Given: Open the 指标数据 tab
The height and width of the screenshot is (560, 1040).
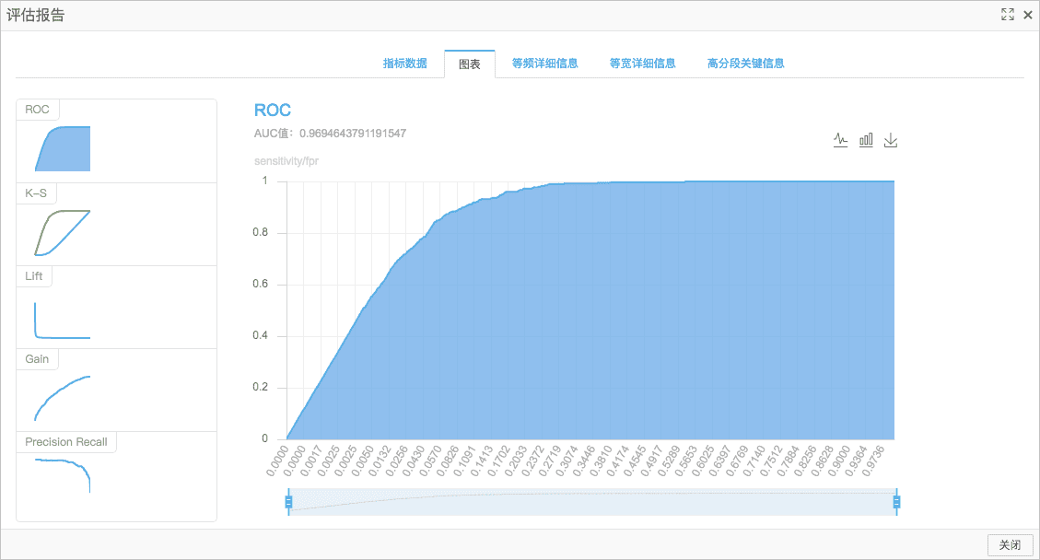Looking at the screenshot, I should coord(404,63).
